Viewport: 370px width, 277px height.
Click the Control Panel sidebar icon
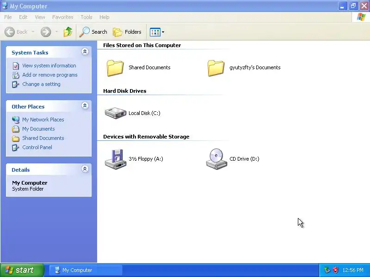[16, 147]
